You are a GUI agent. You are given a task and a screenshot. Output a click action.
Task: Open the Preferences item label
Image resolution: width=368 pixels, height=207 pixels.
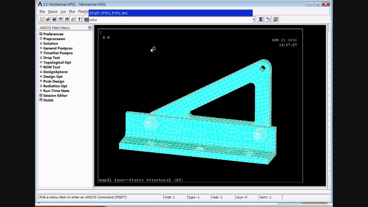(x=53, y=34)
